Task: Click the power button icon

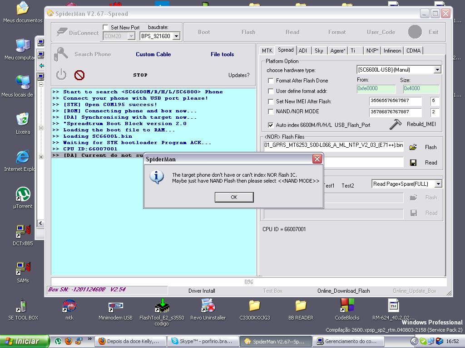Action: [61, 75]
